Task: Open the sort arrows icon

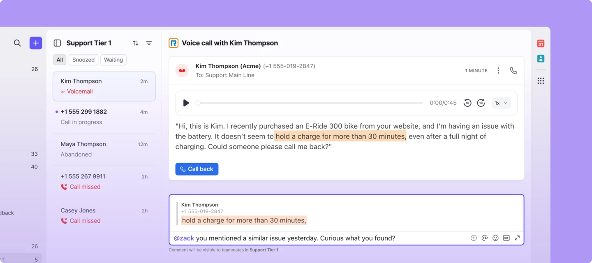Action: pyautogui.click(x=136, y=43)
